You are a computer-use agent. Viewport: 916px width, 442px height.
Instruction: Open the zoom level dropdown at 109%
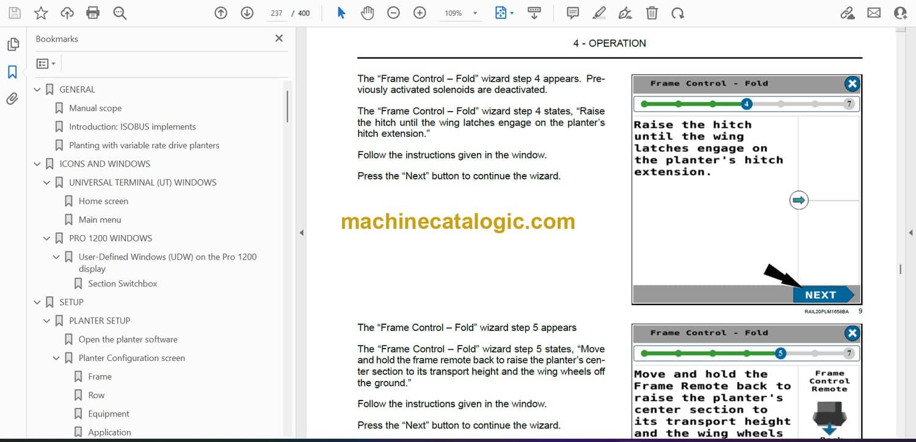pos(475,13)
